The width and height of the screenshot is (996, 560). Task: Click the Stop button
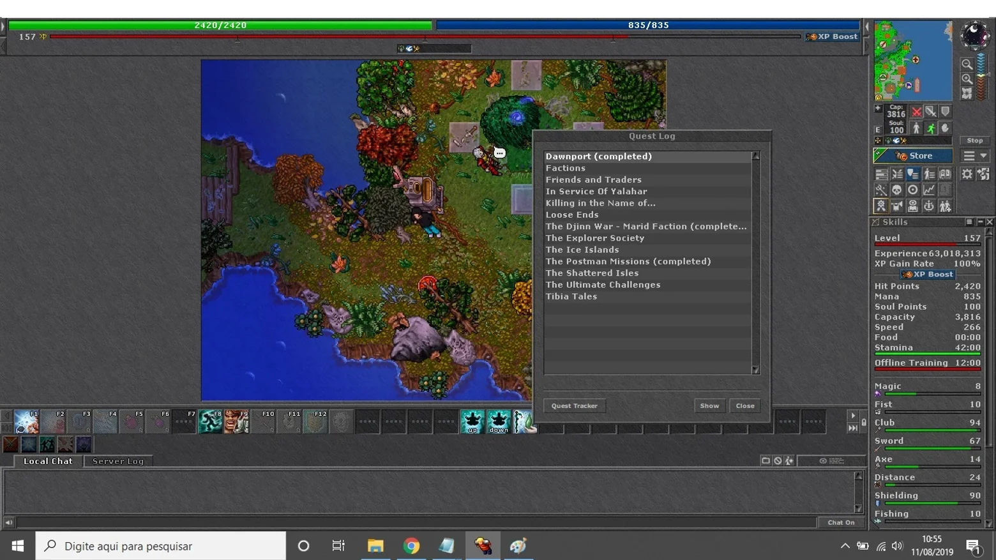[x=975, y=140]
